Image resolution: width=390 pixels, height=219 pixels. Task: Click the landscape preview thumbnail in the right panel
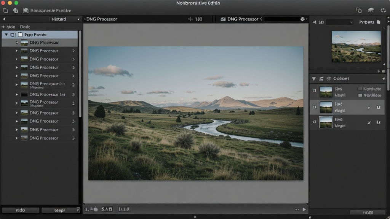click(x=356, y=46)
